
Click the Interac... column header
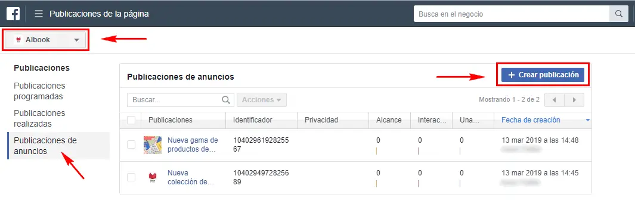click(x=432, y=120)
